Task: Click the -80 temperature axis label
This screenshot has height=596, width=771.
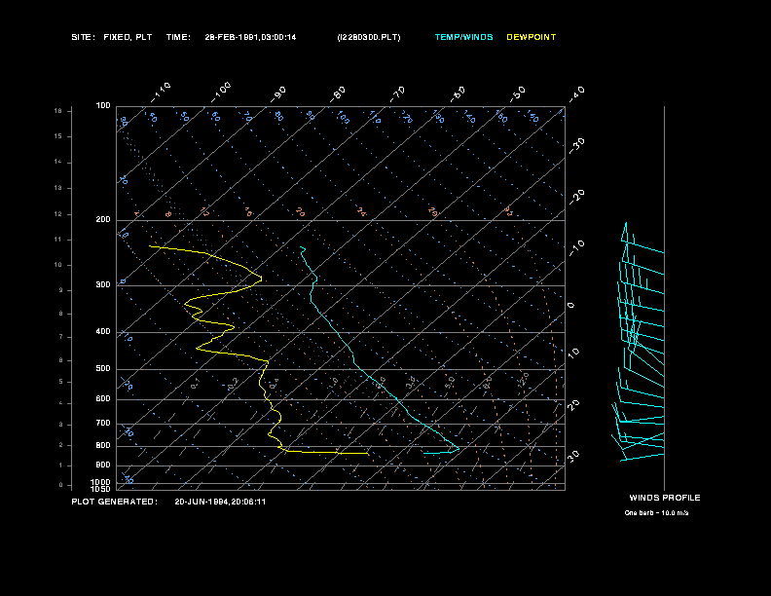Action: click(338, 94)
